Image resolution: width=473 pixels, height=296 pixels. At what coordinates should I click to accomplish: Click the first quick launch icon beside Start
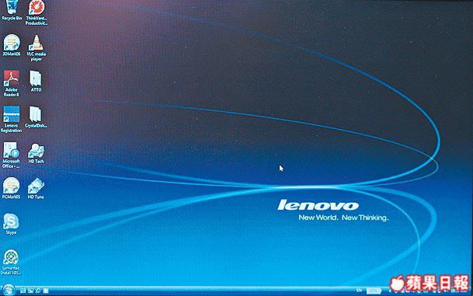point(23,291)
